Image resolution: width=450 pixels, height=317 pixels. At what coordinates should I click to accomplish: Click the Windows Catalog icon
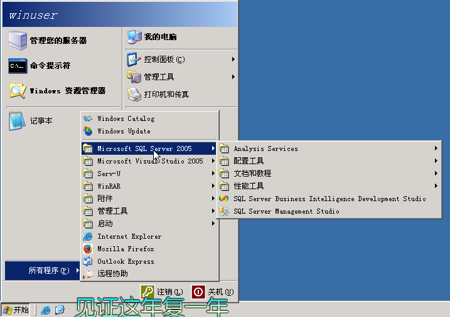pos(88,118)
